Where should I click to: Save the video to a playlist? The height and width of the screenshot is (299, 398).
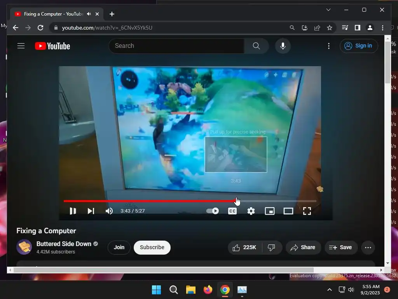tap(341, 247)
